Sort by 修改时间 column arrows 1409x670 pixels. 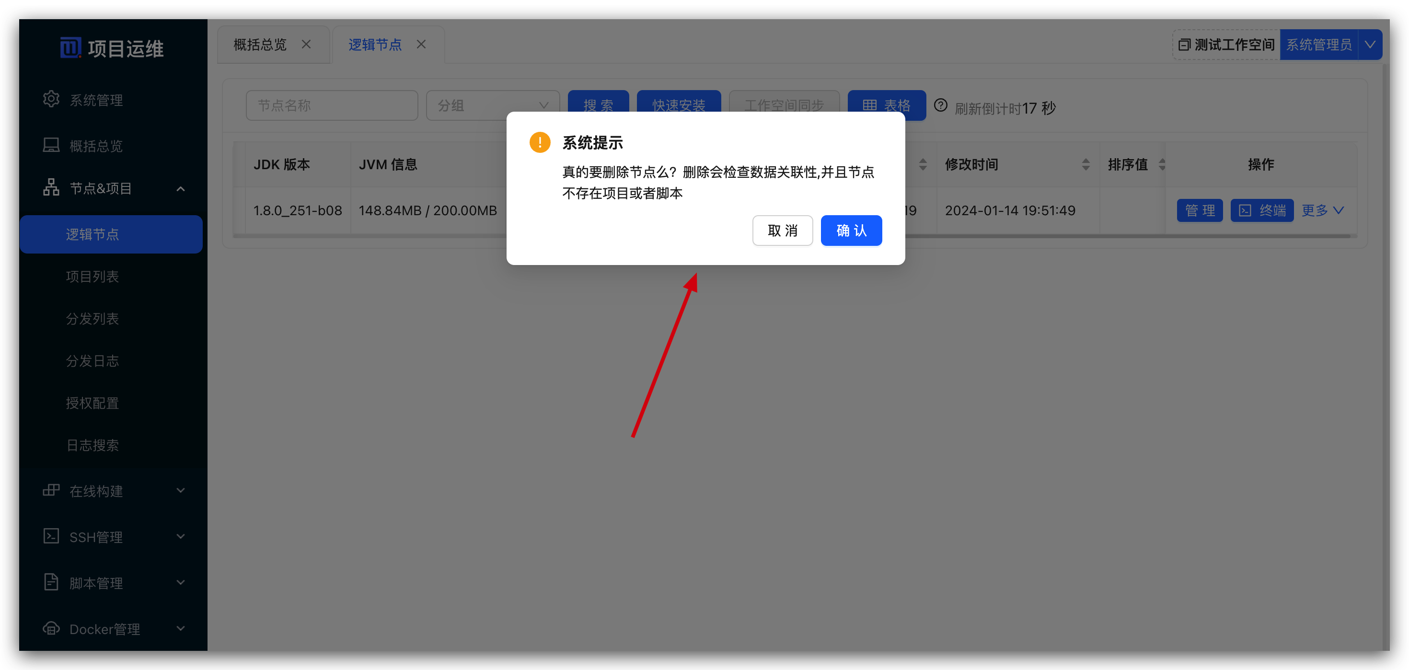click(1086, 164)
